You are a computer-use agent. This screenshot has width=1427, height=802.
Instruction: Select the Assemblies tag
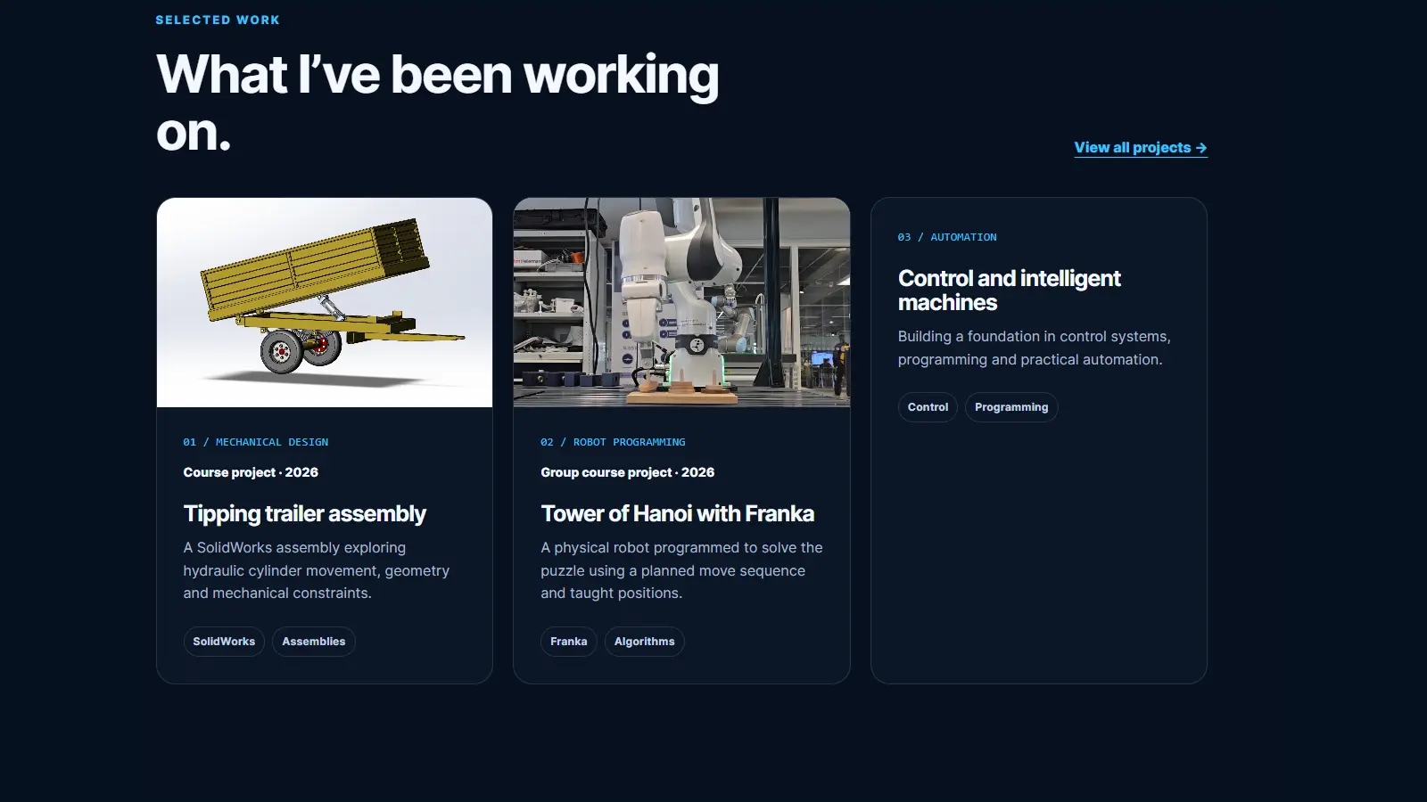[313, 642]
